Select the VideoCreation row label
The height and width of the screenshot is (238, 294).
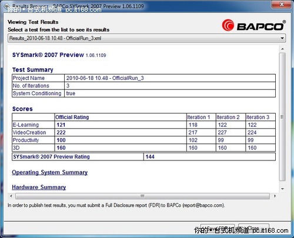click(29, 132)
